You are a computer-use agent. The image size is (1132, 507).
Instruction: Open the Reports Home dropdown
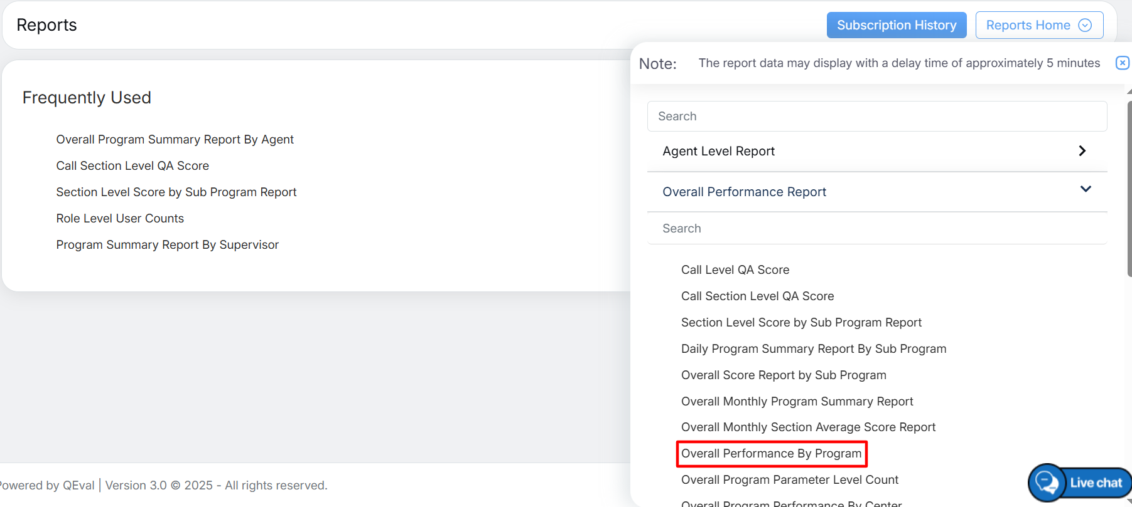pyautogui.click(x=1038, y=25)
